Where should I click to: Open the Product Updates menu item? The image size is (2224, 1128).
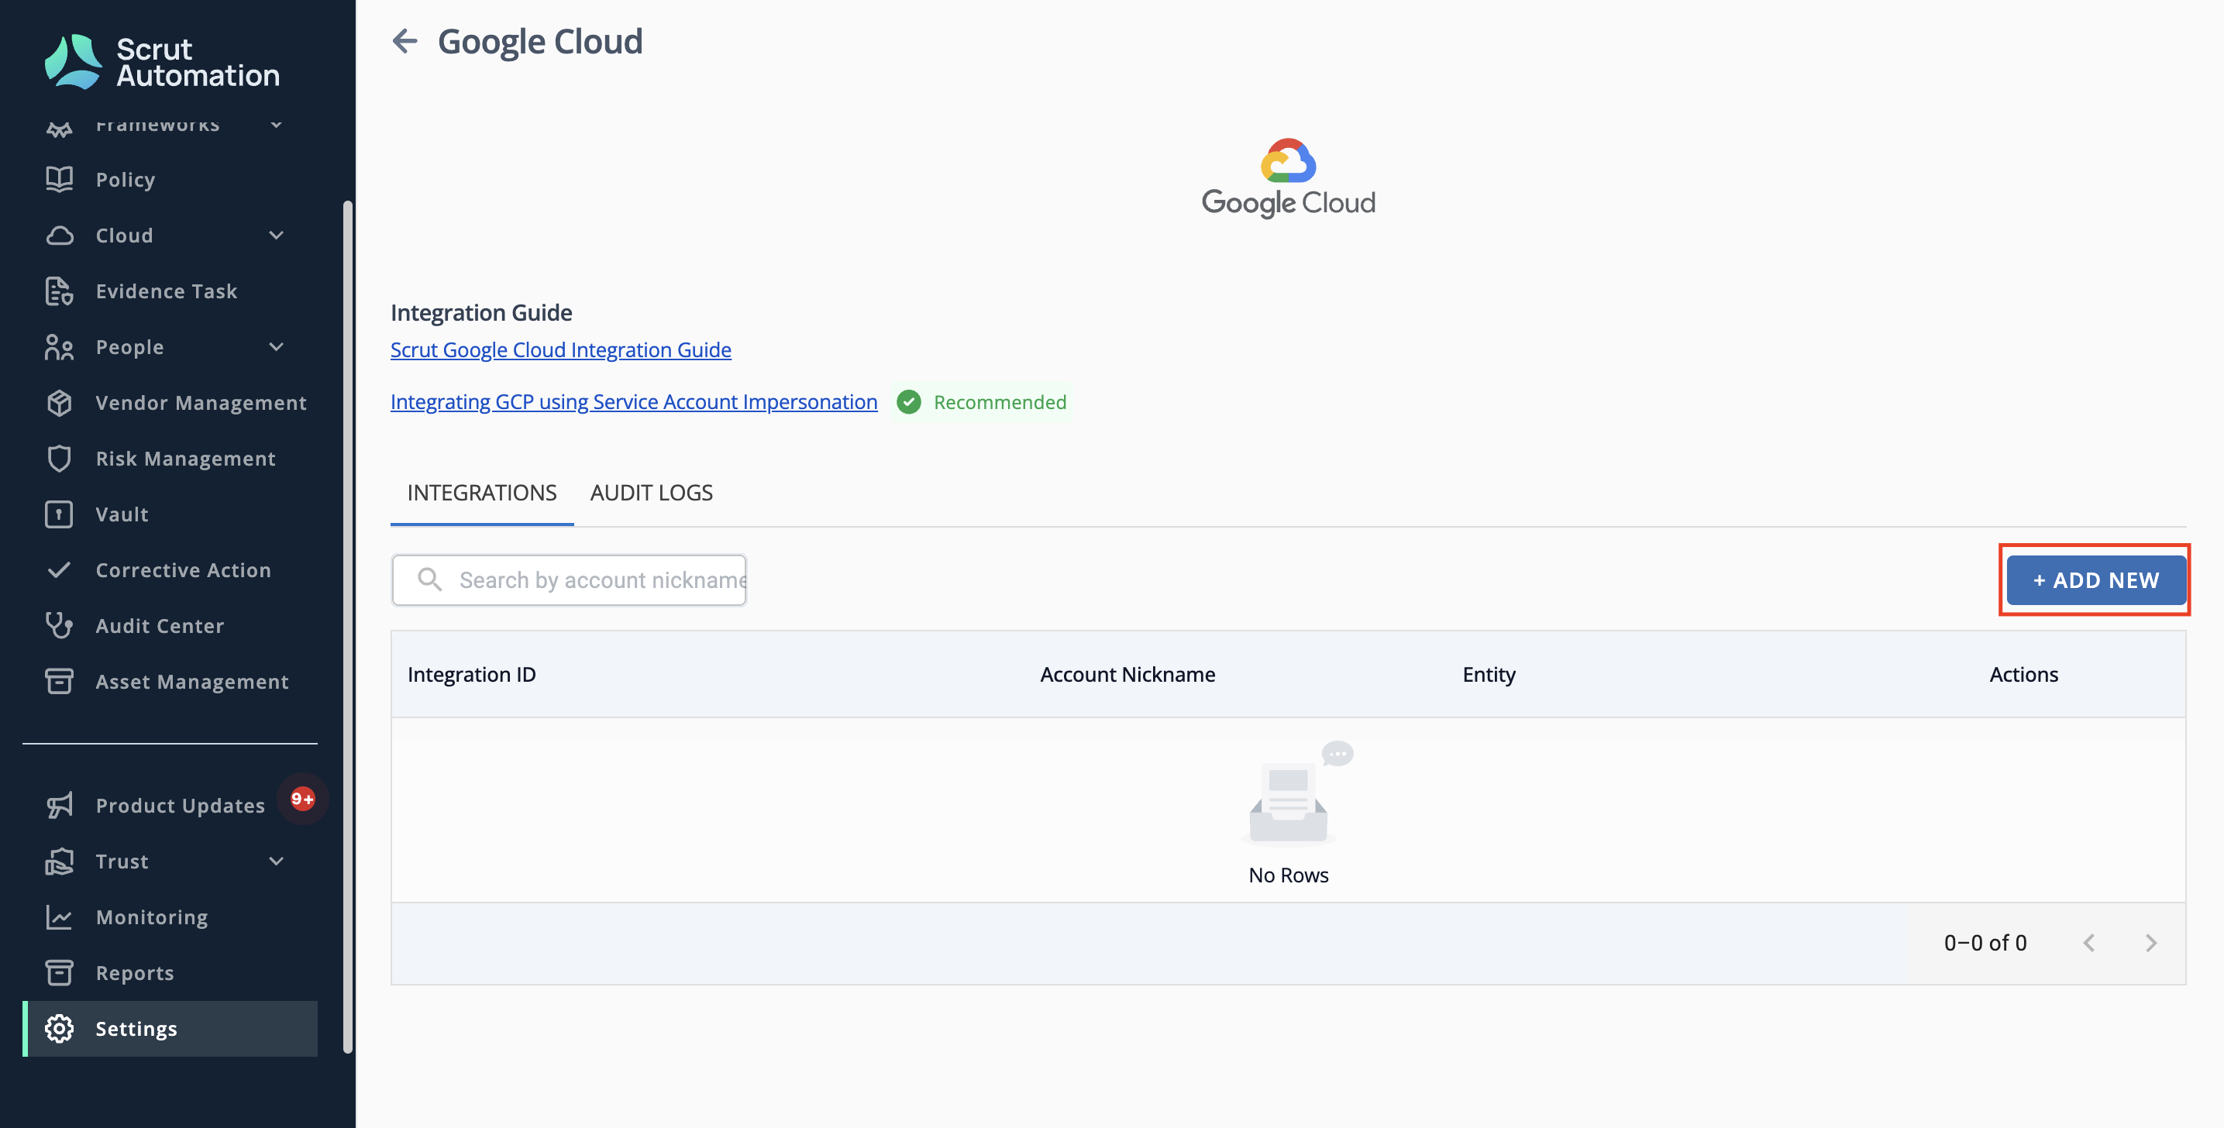[170, 805]
